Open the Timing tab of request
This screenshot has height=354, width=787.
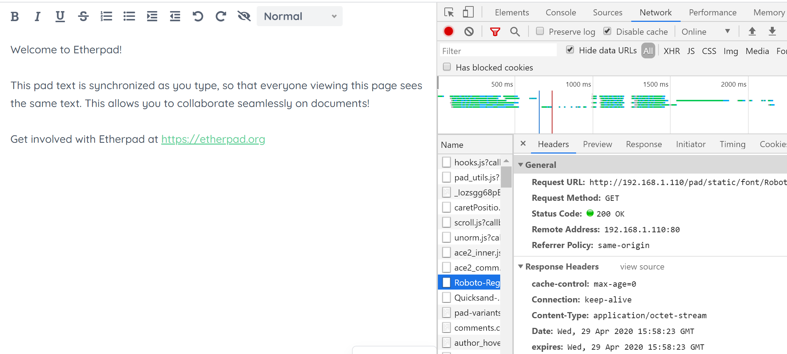tap(733, 144)
